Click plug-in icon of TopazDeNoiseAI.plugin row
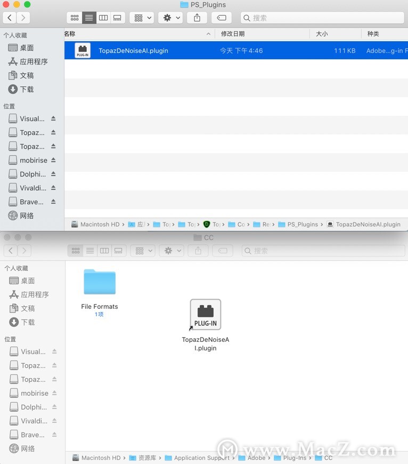 tap(83, 50)
